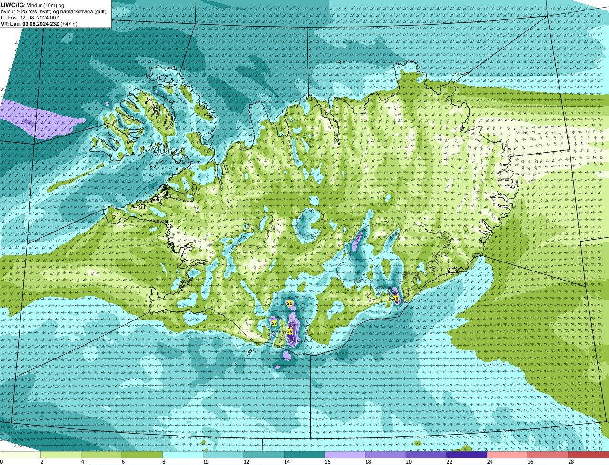The width and height of the screenshot is (609, 465).
Task: Select the line 'hviður > 25 m/s (hvítt) og hámarkshviða (gult)'
Action: [53, 11]
